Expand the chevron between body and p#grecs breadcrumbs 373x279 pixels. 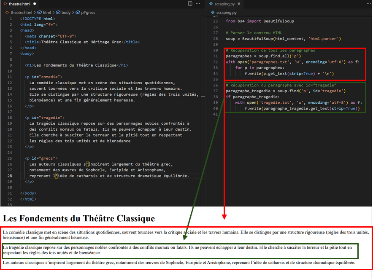point(73,12)
